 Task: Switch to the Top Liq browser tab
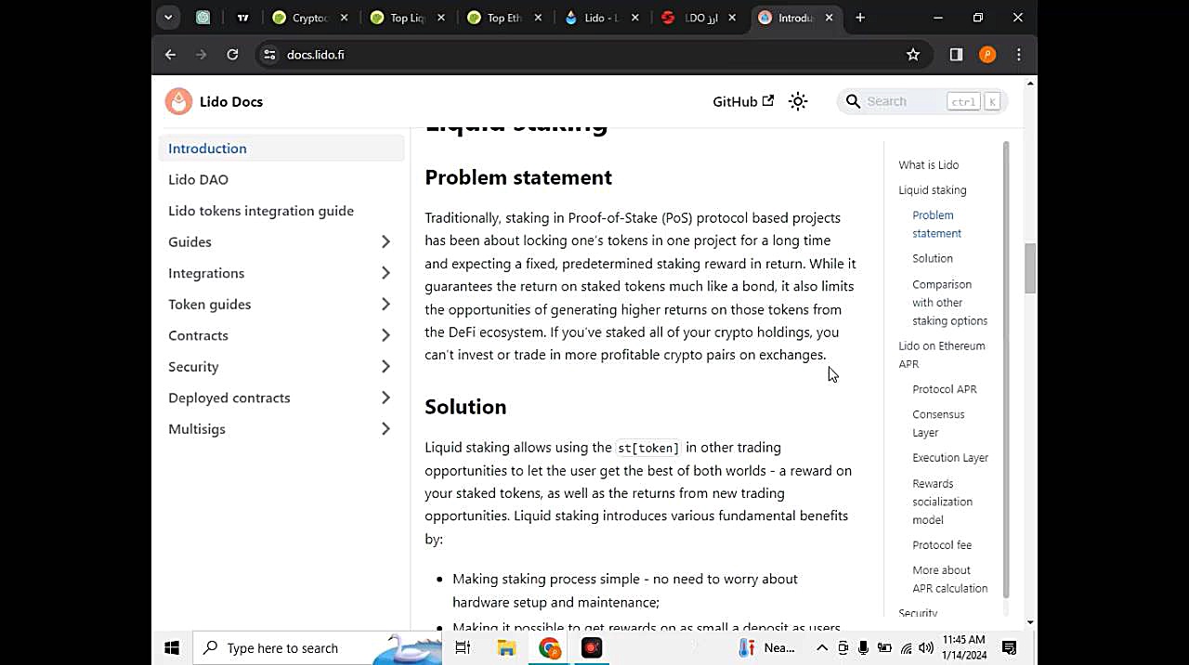pos(407,18)
